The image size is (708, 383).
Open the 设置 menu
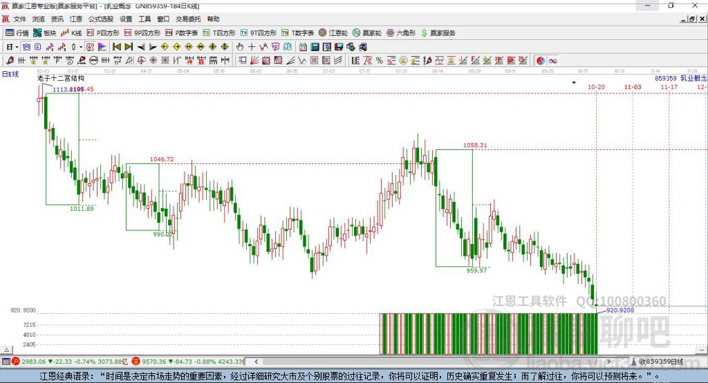(126, 19)
